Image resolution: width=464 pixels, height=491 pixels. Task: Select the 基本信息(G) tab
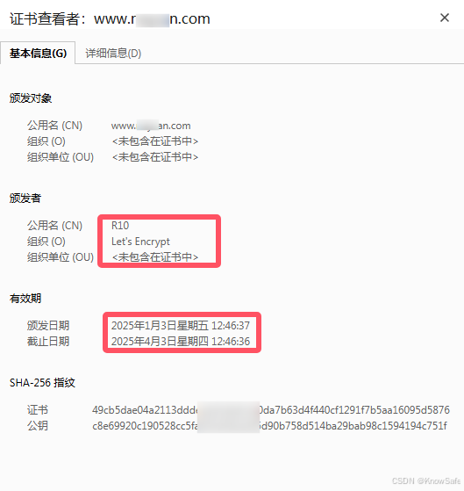(38, 54)
